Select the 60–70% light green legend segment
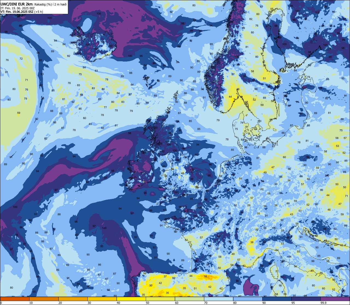This screenshot has width=350, height=305. tap(189, 299)
